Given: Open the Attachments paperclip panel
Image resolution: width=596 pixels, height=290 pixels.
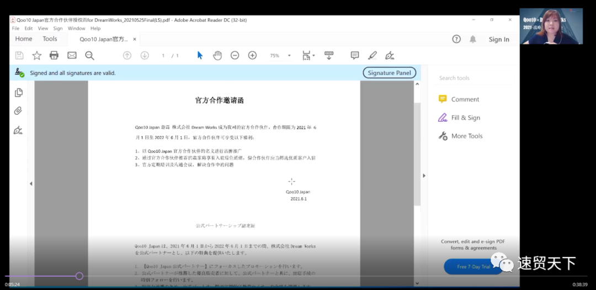Looking at the screenshot, I should (18, 110).
